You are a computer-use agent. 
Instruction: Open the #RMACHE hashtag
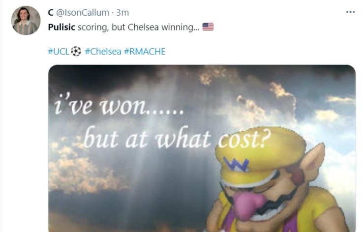coord(145,51)
